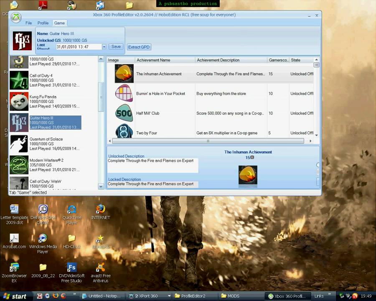Select Call of Duty 4 game icon
Screen dimensions: 376x301
click(x=19, y=80)
